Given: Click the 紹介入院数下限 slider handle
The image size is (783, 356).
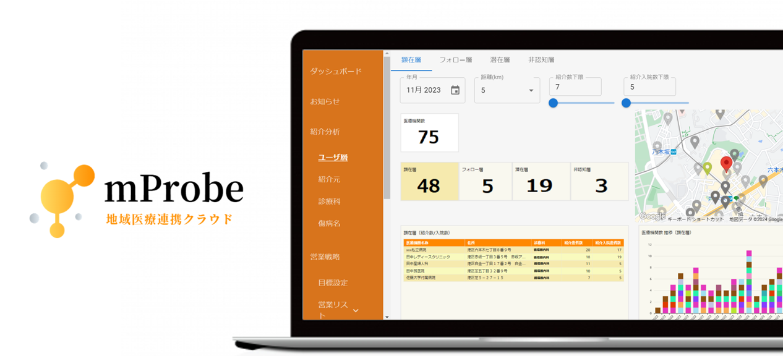Looking at the screenshot, I should (x=626, y=103).
